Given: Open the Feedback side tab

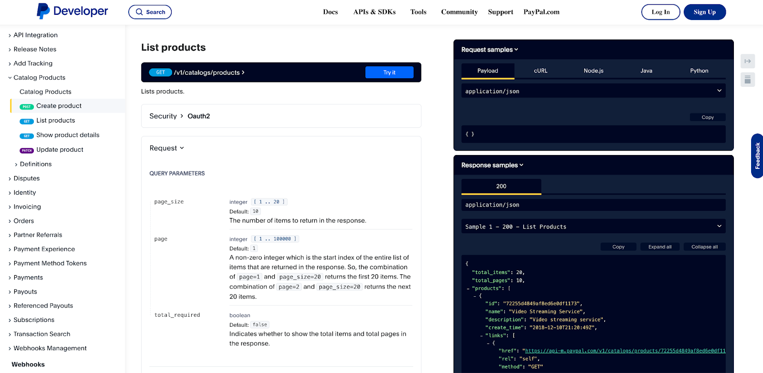Looking at the screenshot, I should click(757, 156).
